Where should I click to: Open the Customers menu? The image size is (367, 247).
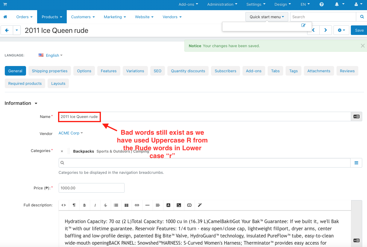coord(83,17)
